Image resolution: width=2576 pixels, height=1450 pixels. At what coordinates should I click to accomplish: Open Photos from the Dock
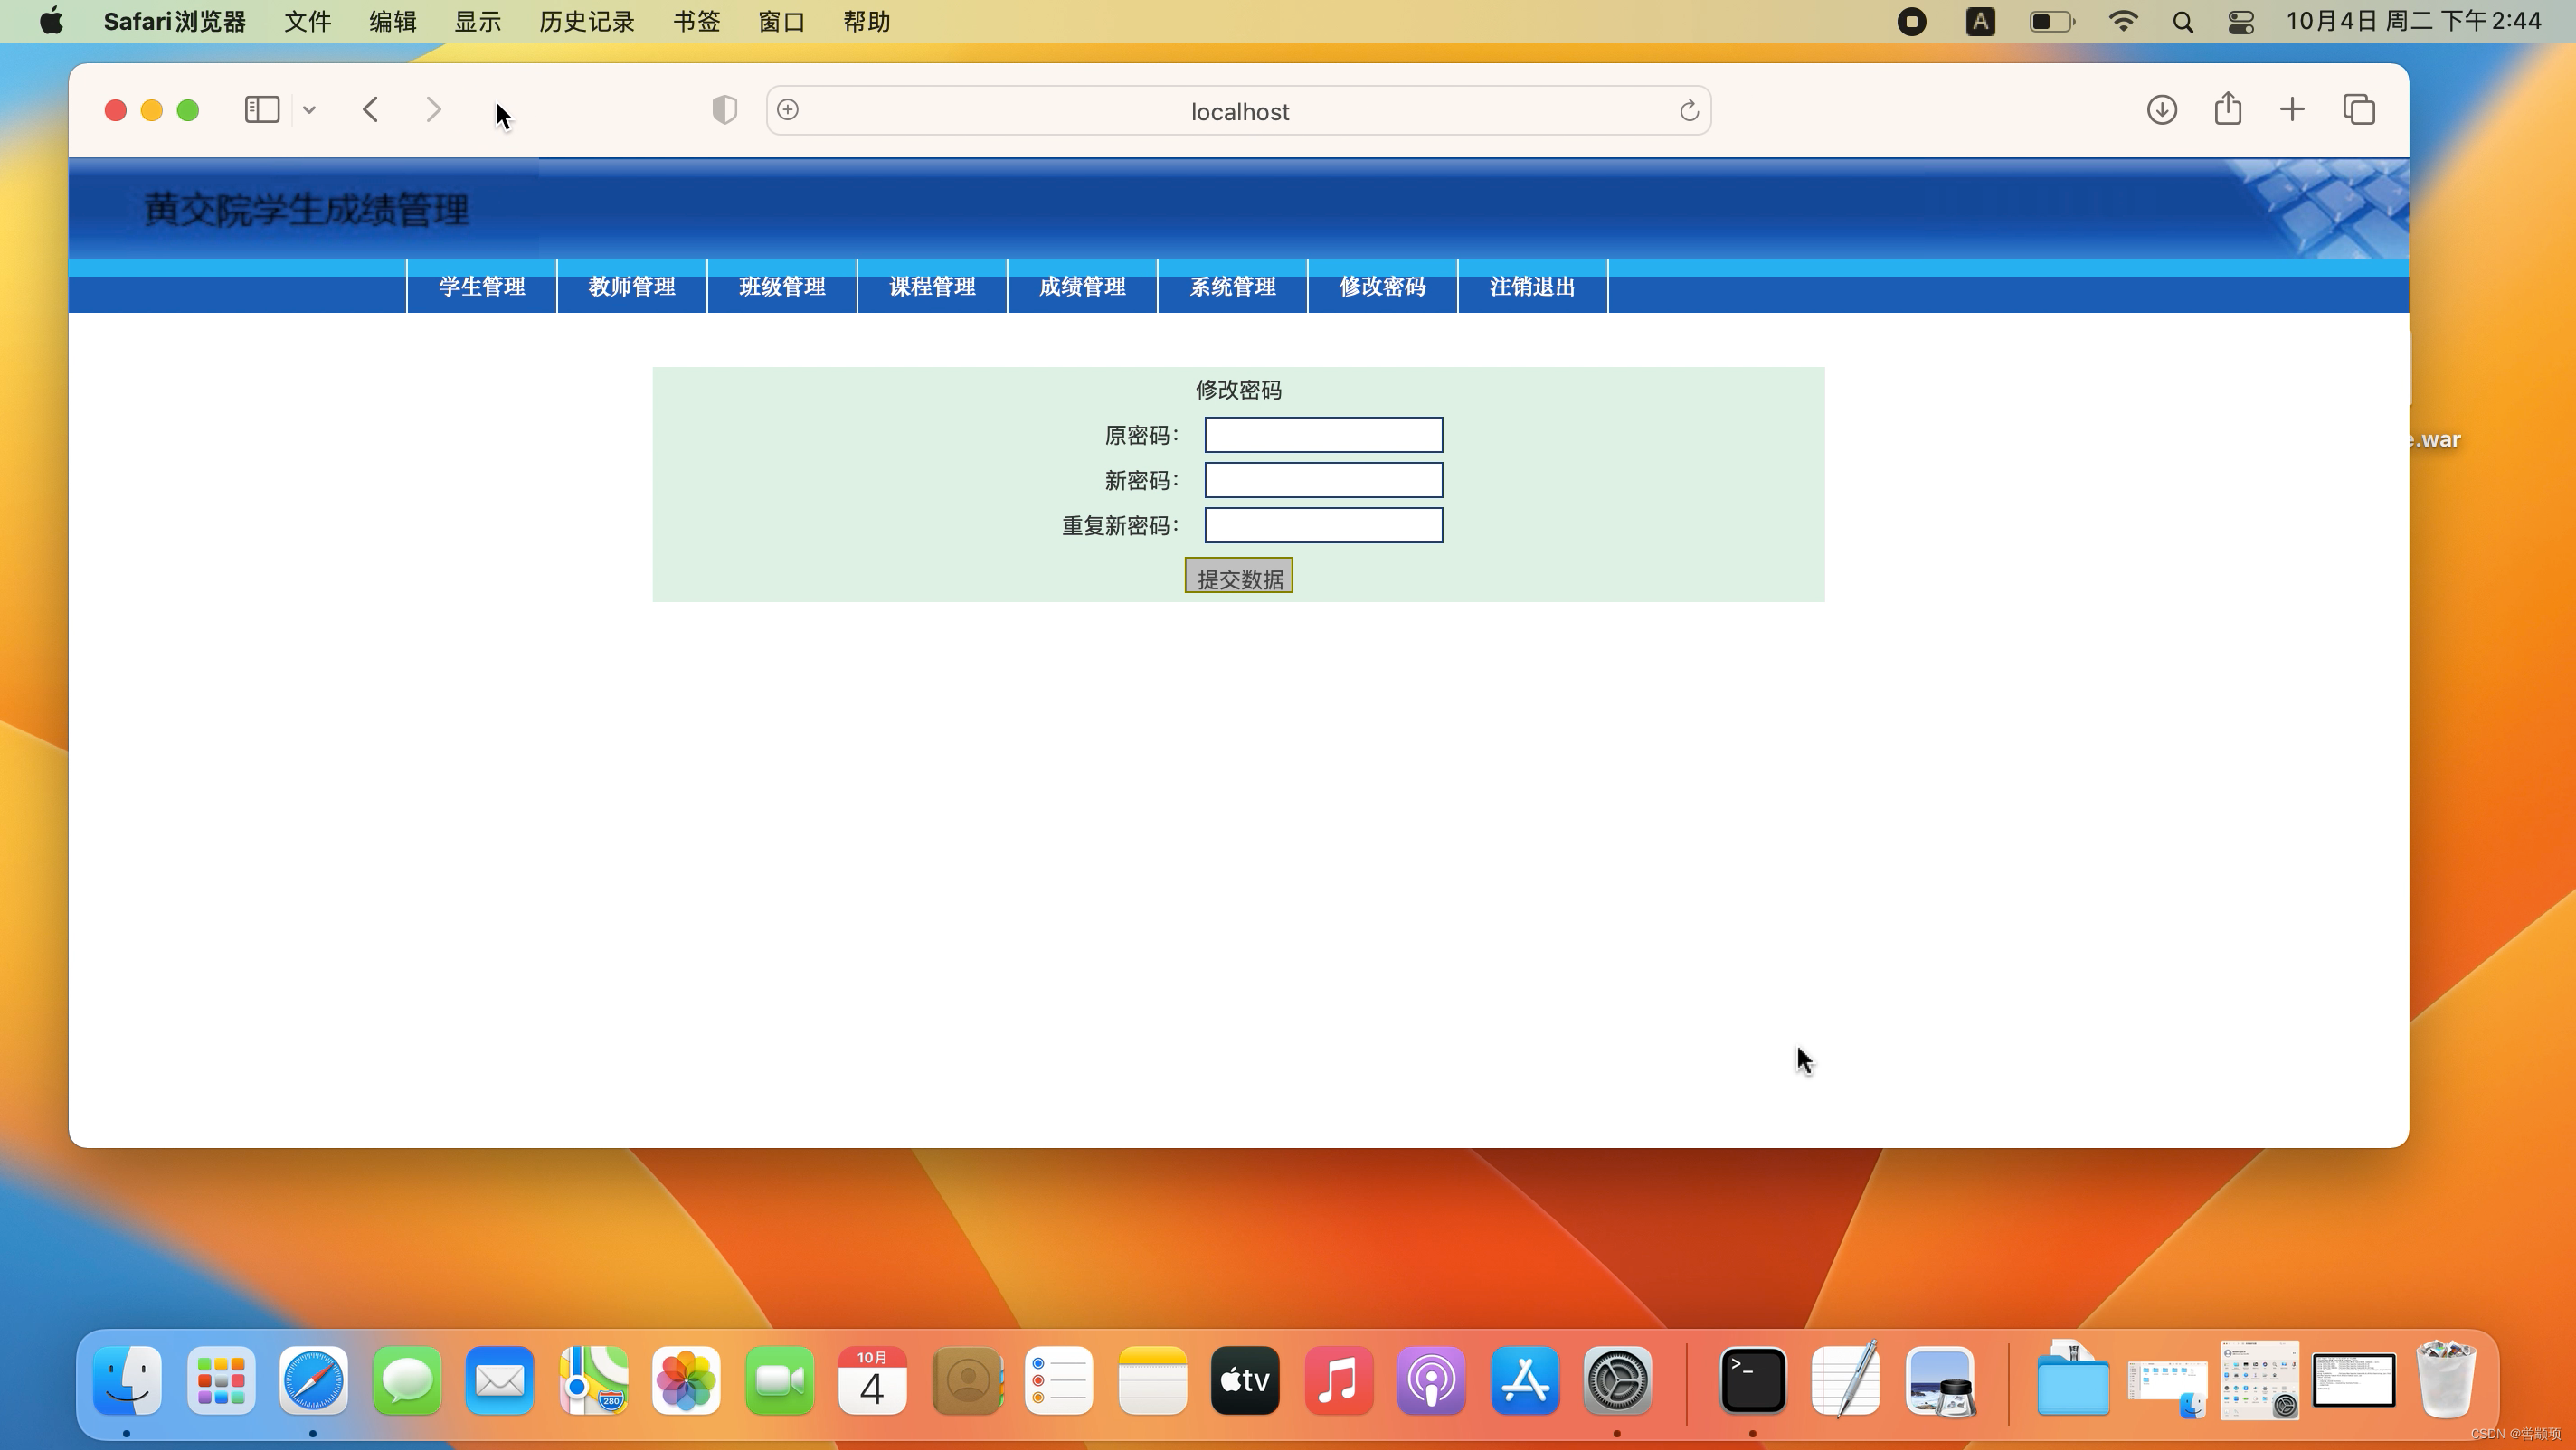tap(686, 1380)
